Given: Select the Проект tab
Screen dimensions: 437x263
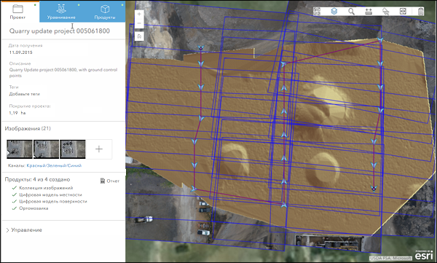Looking at the screenshot, I should 17,12.
